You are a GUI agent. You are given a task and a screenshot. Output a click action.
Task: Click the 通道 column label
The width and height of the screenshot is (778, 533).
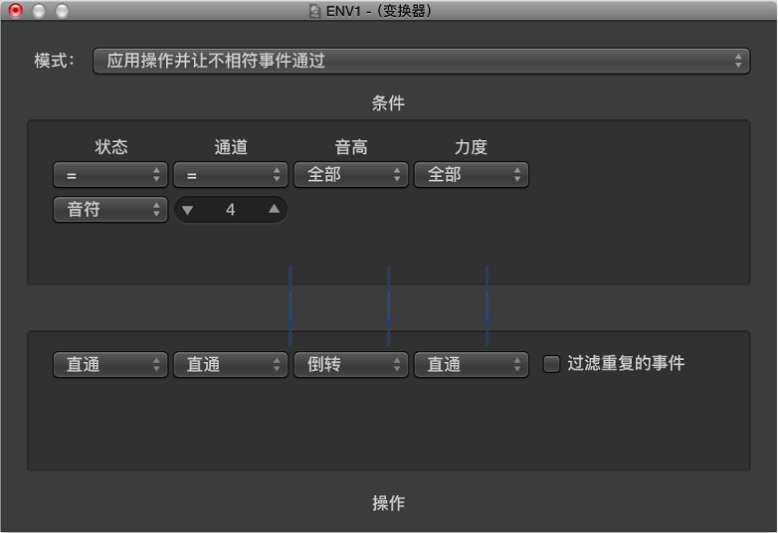point(231,147)
